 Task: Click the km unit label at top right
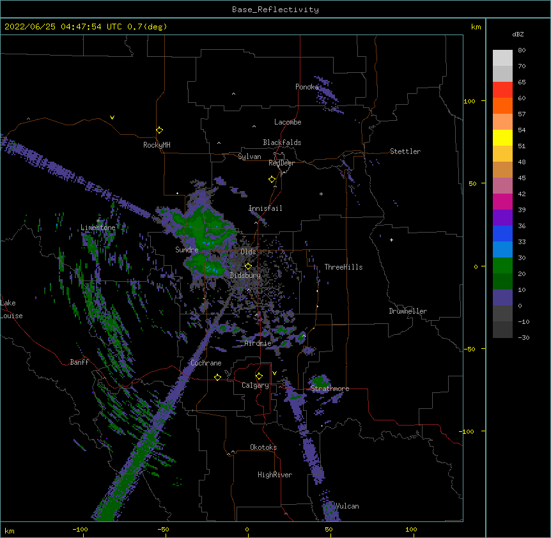(476, 27)
